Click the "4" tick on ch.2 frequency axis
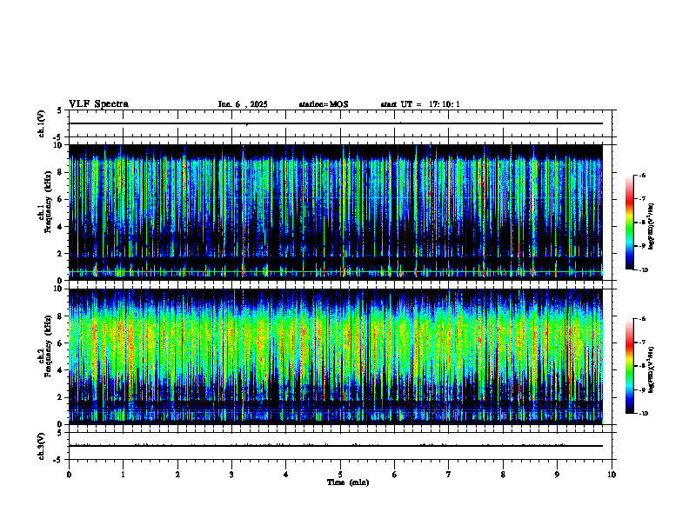The width and height of the screenshot is (689, 532). [61, 370]
